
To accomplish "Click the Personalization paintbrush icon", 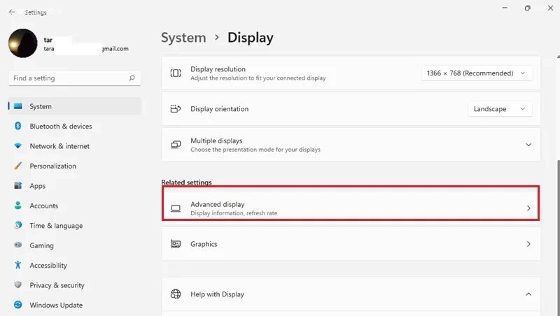I will [18, 166].
